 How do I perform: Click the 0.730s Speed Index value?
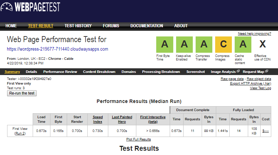tap(98, 131)
